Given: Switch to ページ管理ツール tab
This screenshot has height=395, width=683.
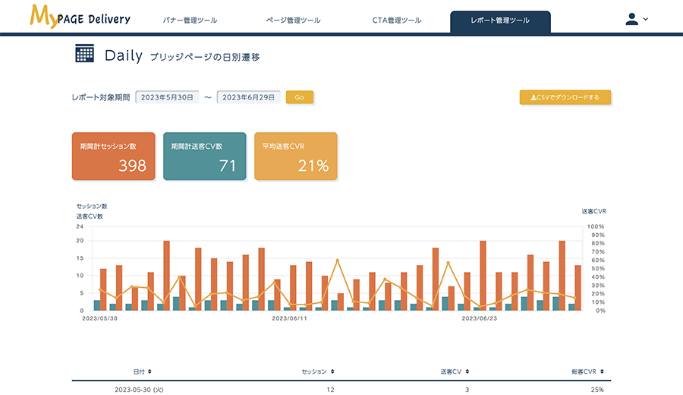Looking at the screenshot, I should (293, 21).
